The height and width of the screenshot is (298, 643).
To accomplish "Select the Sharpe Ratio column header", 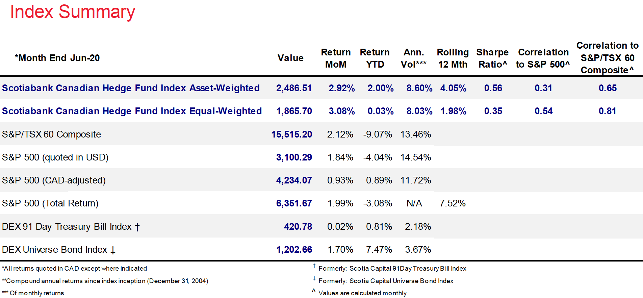I will [492, 58].
